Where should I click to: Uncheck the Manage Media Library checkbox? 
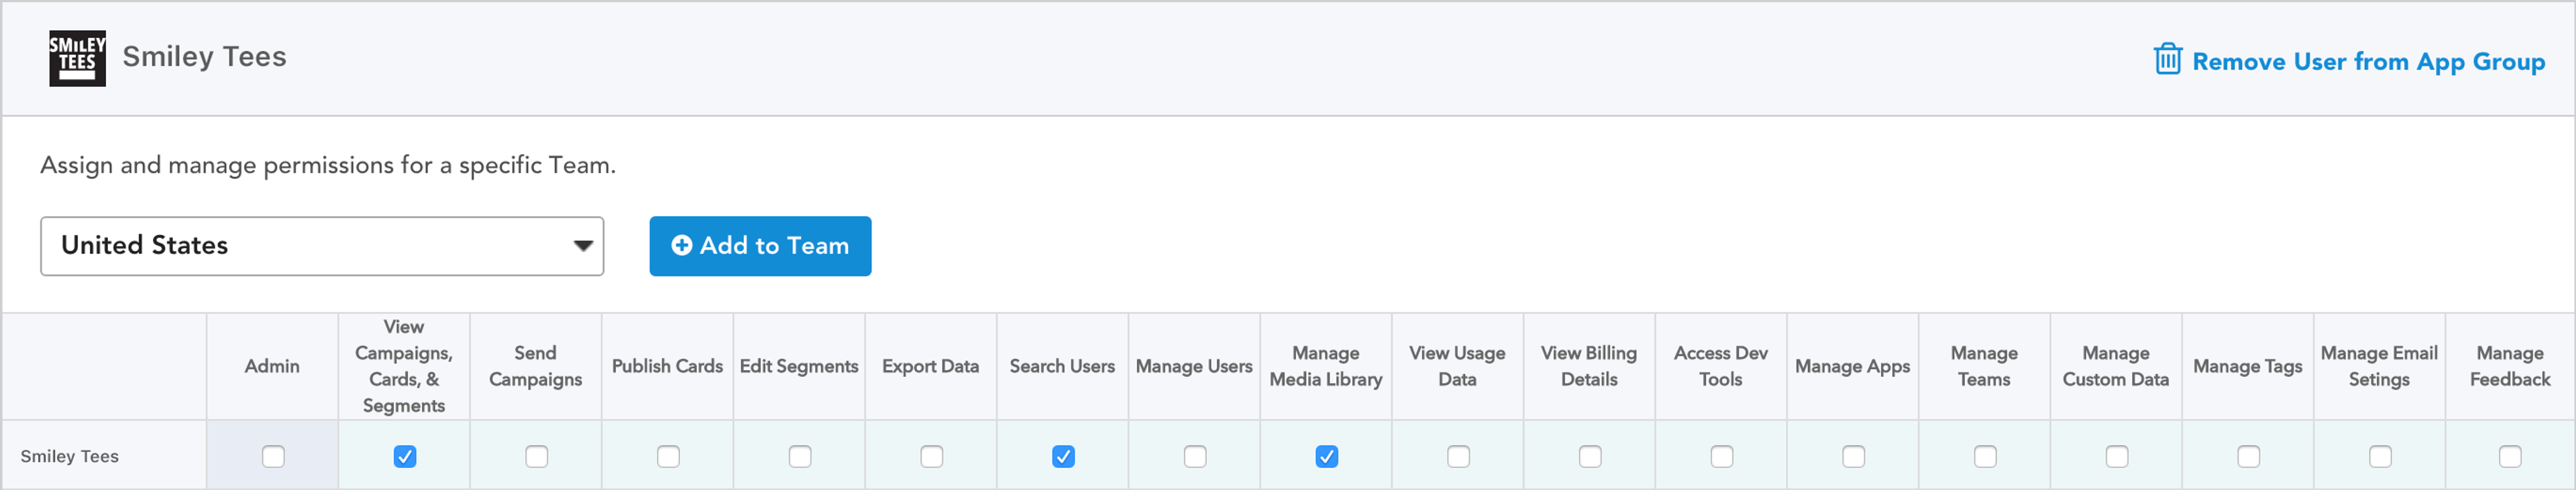pyautogui.click(x=1326, y=456)
